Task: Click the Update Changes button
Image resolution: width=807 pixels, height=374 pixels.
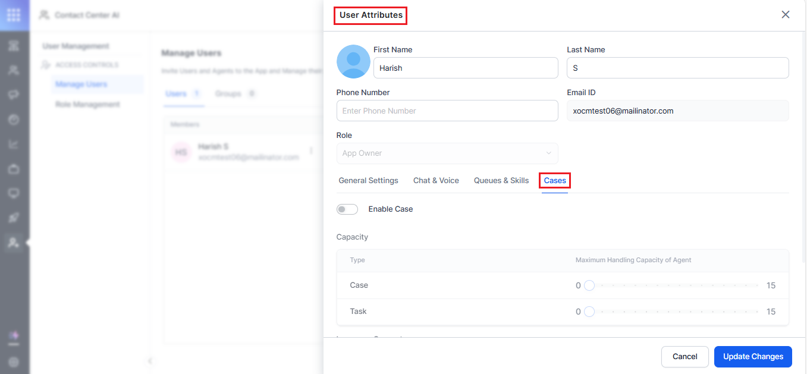Action: (753, 357)
